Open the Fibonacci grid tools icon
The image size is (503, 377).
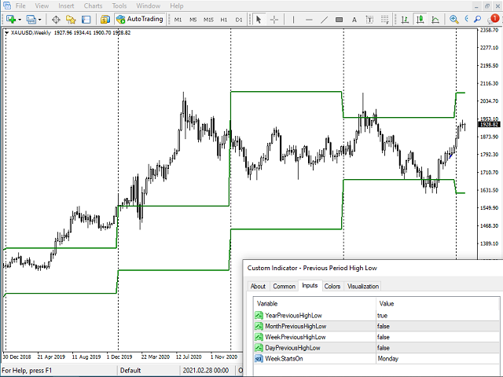tap(385, 20)
